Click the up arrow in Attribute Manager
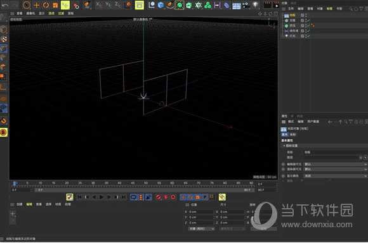The width and height of the screenshot is (368, 243). [340, 121]
